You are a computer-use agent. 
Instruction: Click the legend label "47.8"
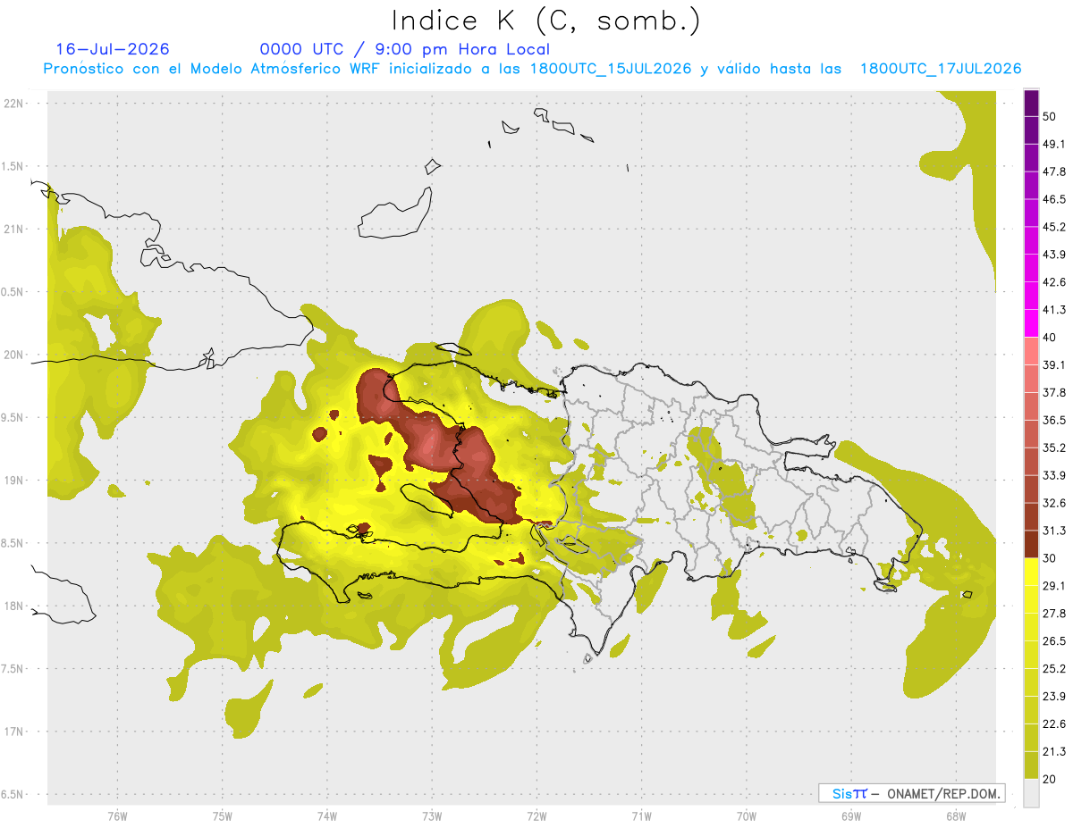click(x=1054, y=171)
